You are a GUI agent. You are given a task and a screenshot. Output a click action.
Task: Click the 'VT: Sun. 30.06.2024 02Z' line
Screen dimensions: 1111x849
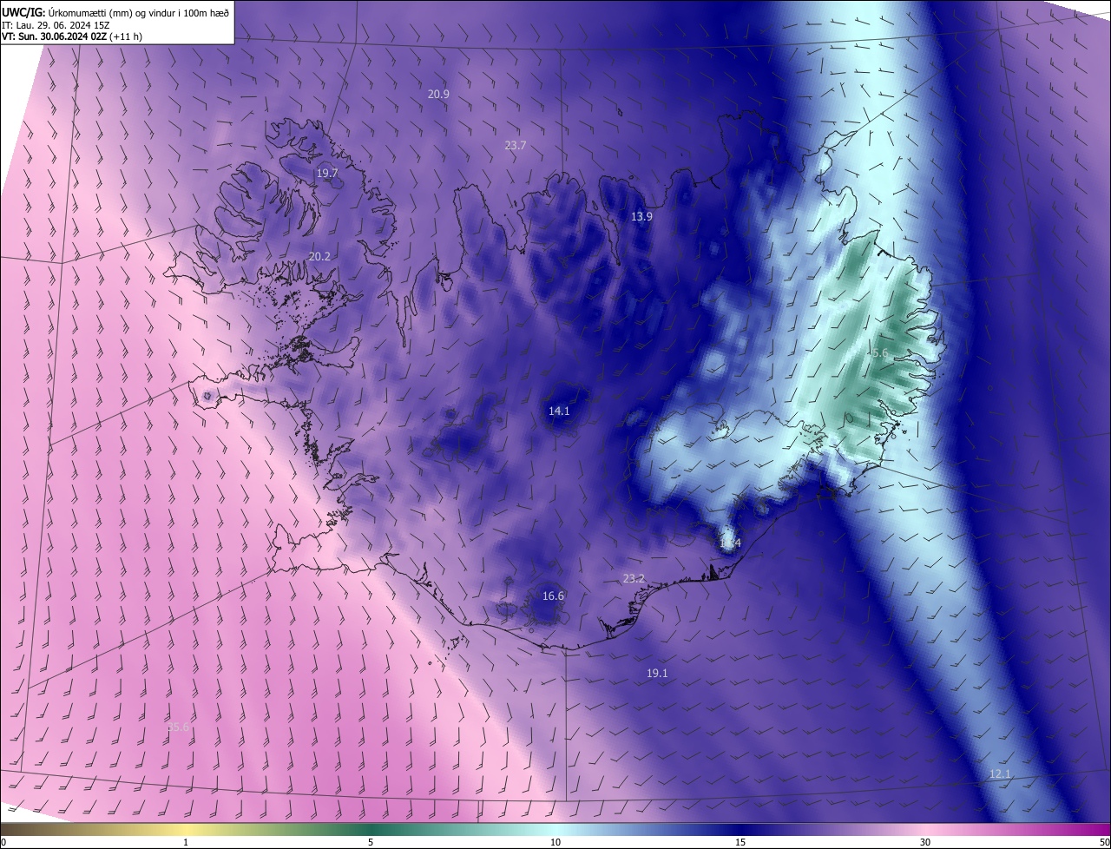71,36
